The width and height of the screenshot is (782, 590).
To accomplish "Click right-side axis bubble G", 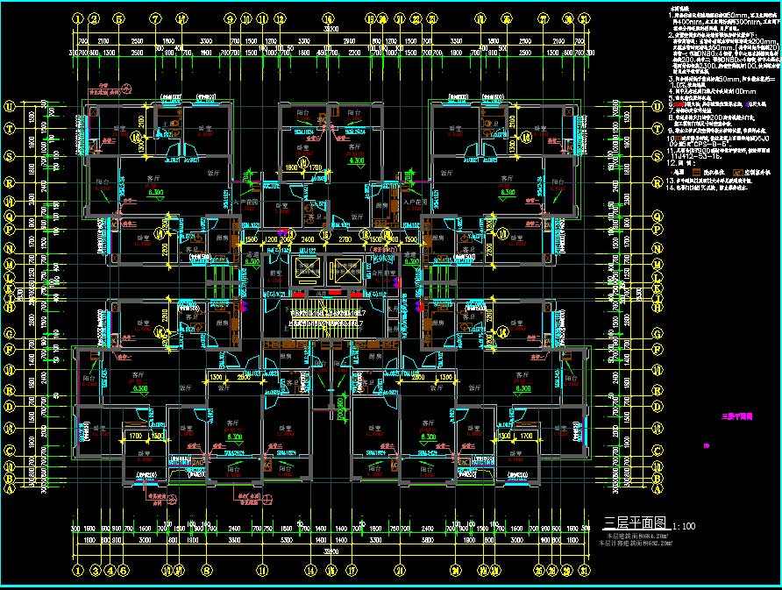I will coord(658,332).
